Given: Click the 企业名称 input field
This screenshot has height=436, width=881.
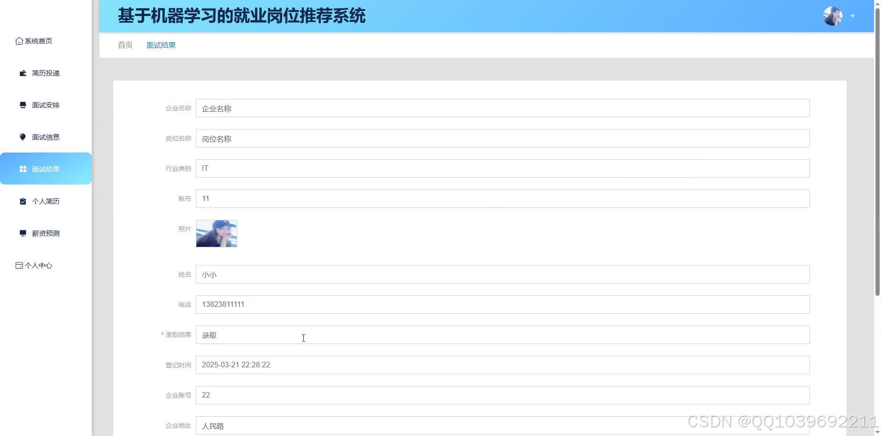Looking at the screenshot, I should (502, 108).
